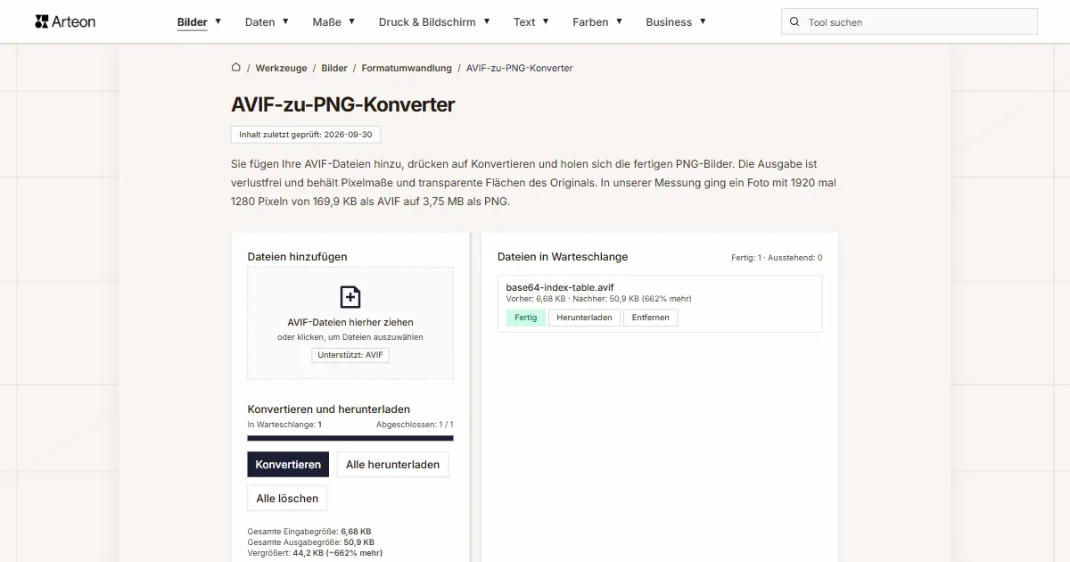Click the Dateien in Warteschlange heading
The width and height of the screenshot is (1070, 562).
[563, 257]
